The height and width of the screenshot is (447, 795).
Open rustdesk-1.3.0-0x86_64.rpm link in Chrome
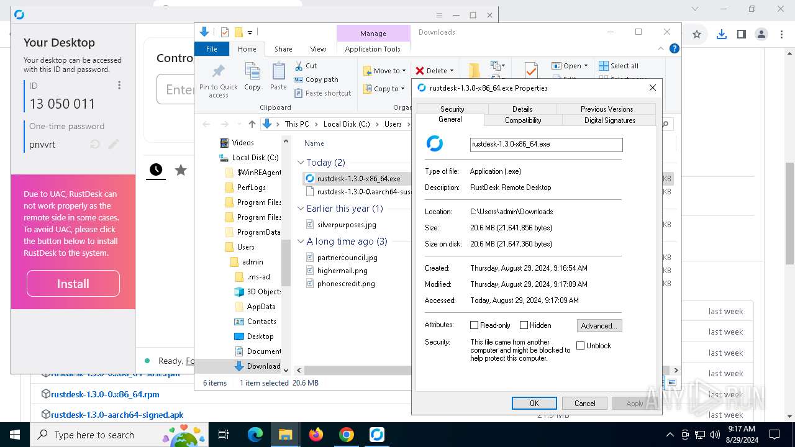105,394
